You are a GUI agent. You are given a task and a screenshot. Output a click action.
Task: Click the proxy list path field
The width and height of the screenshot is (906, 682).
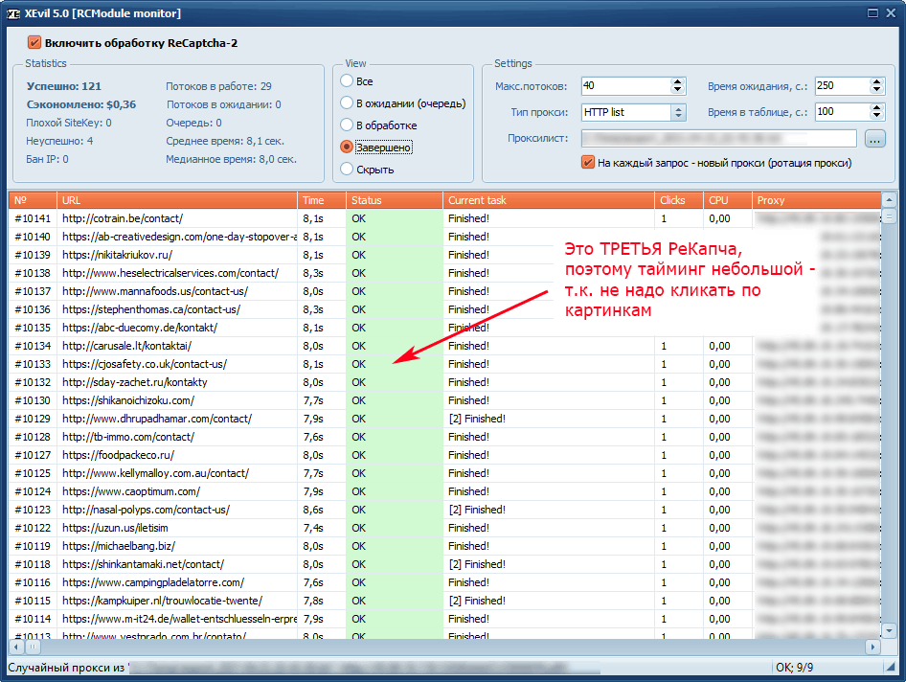[x=719, y=138]
